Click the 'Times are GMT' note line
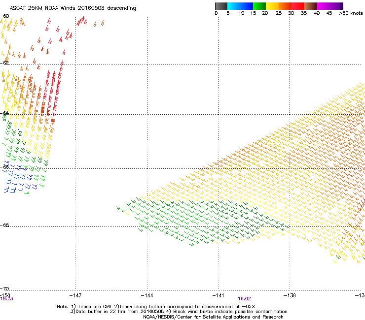 point(155,307)
